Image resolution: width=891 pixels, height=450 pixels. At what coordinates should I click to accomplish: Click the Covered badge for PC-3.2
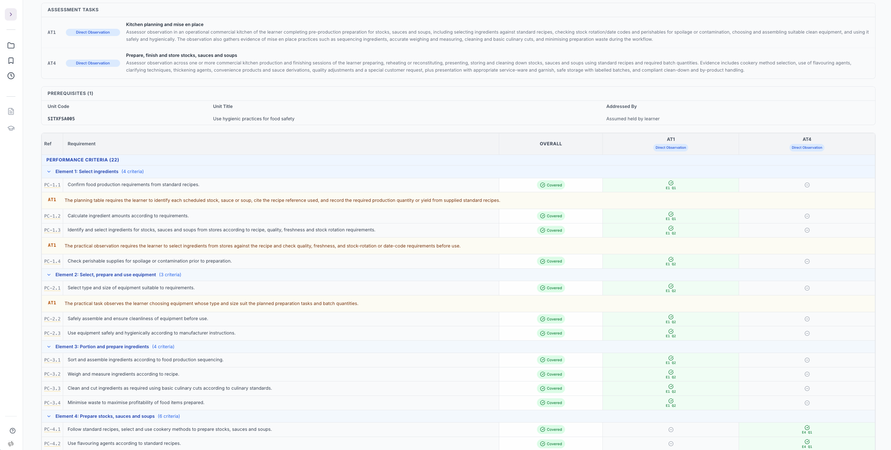point(551,374)
